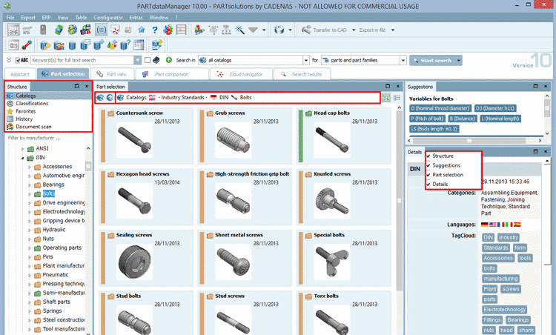Open the Export in file dropdown arrow
Viewport: 556px width, 335px height.
tap(393, 30)
